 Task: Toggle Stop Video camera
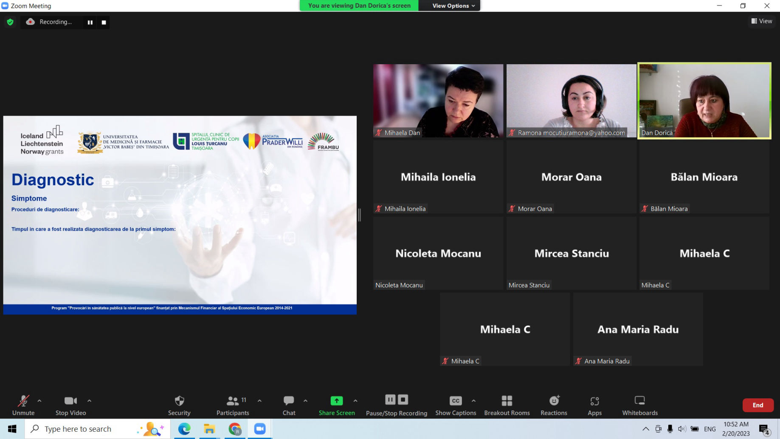click(70, 405)
